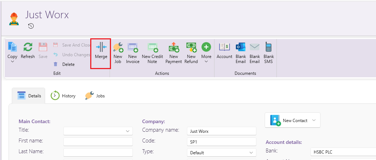Create a New Invoice
Viewport: 376px width, 160px height.
click(132, 53)
